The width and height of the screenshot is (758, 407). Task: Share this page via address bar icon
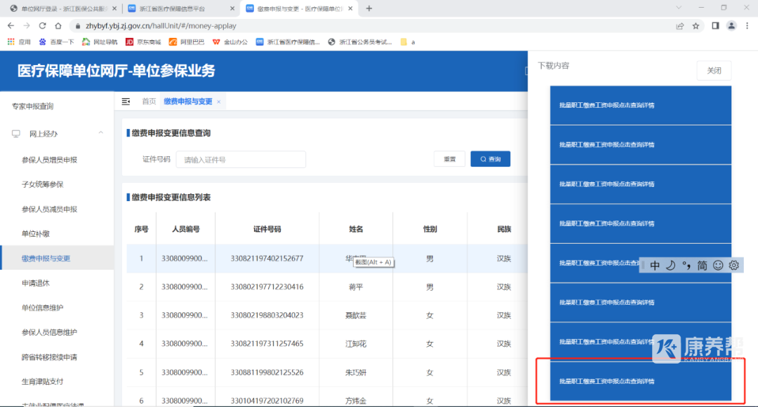679,26
